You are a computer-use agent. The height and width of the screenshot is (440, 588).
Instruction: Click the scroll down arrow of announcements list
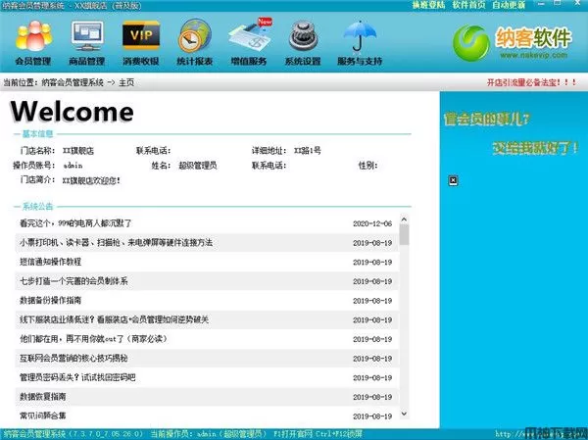(x=404, y=414)
